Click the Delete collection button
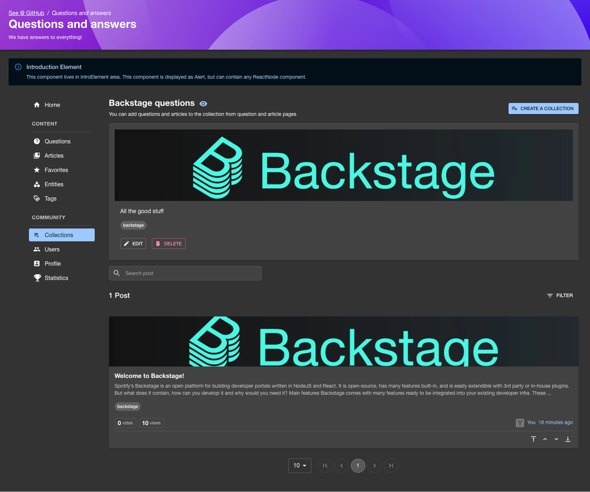 pos(169,243)
